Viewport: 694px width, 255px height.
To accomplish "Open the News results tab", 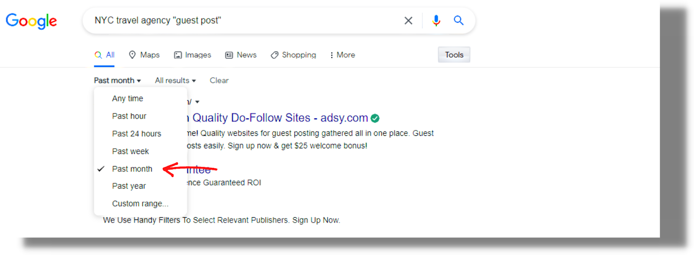I will [x=241, y=55].
